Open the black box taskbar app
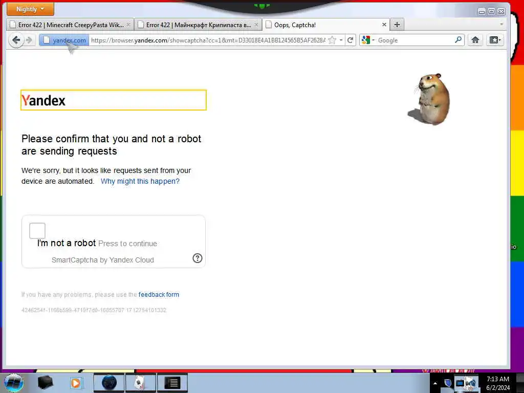The image size is (524, 393). 45,383
